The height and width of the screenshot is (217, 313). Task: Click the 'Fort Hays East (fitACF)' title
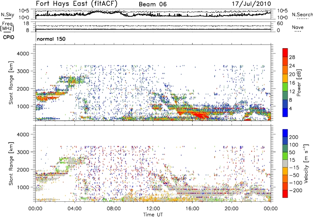pyautogui.click(x=77, y=4)
